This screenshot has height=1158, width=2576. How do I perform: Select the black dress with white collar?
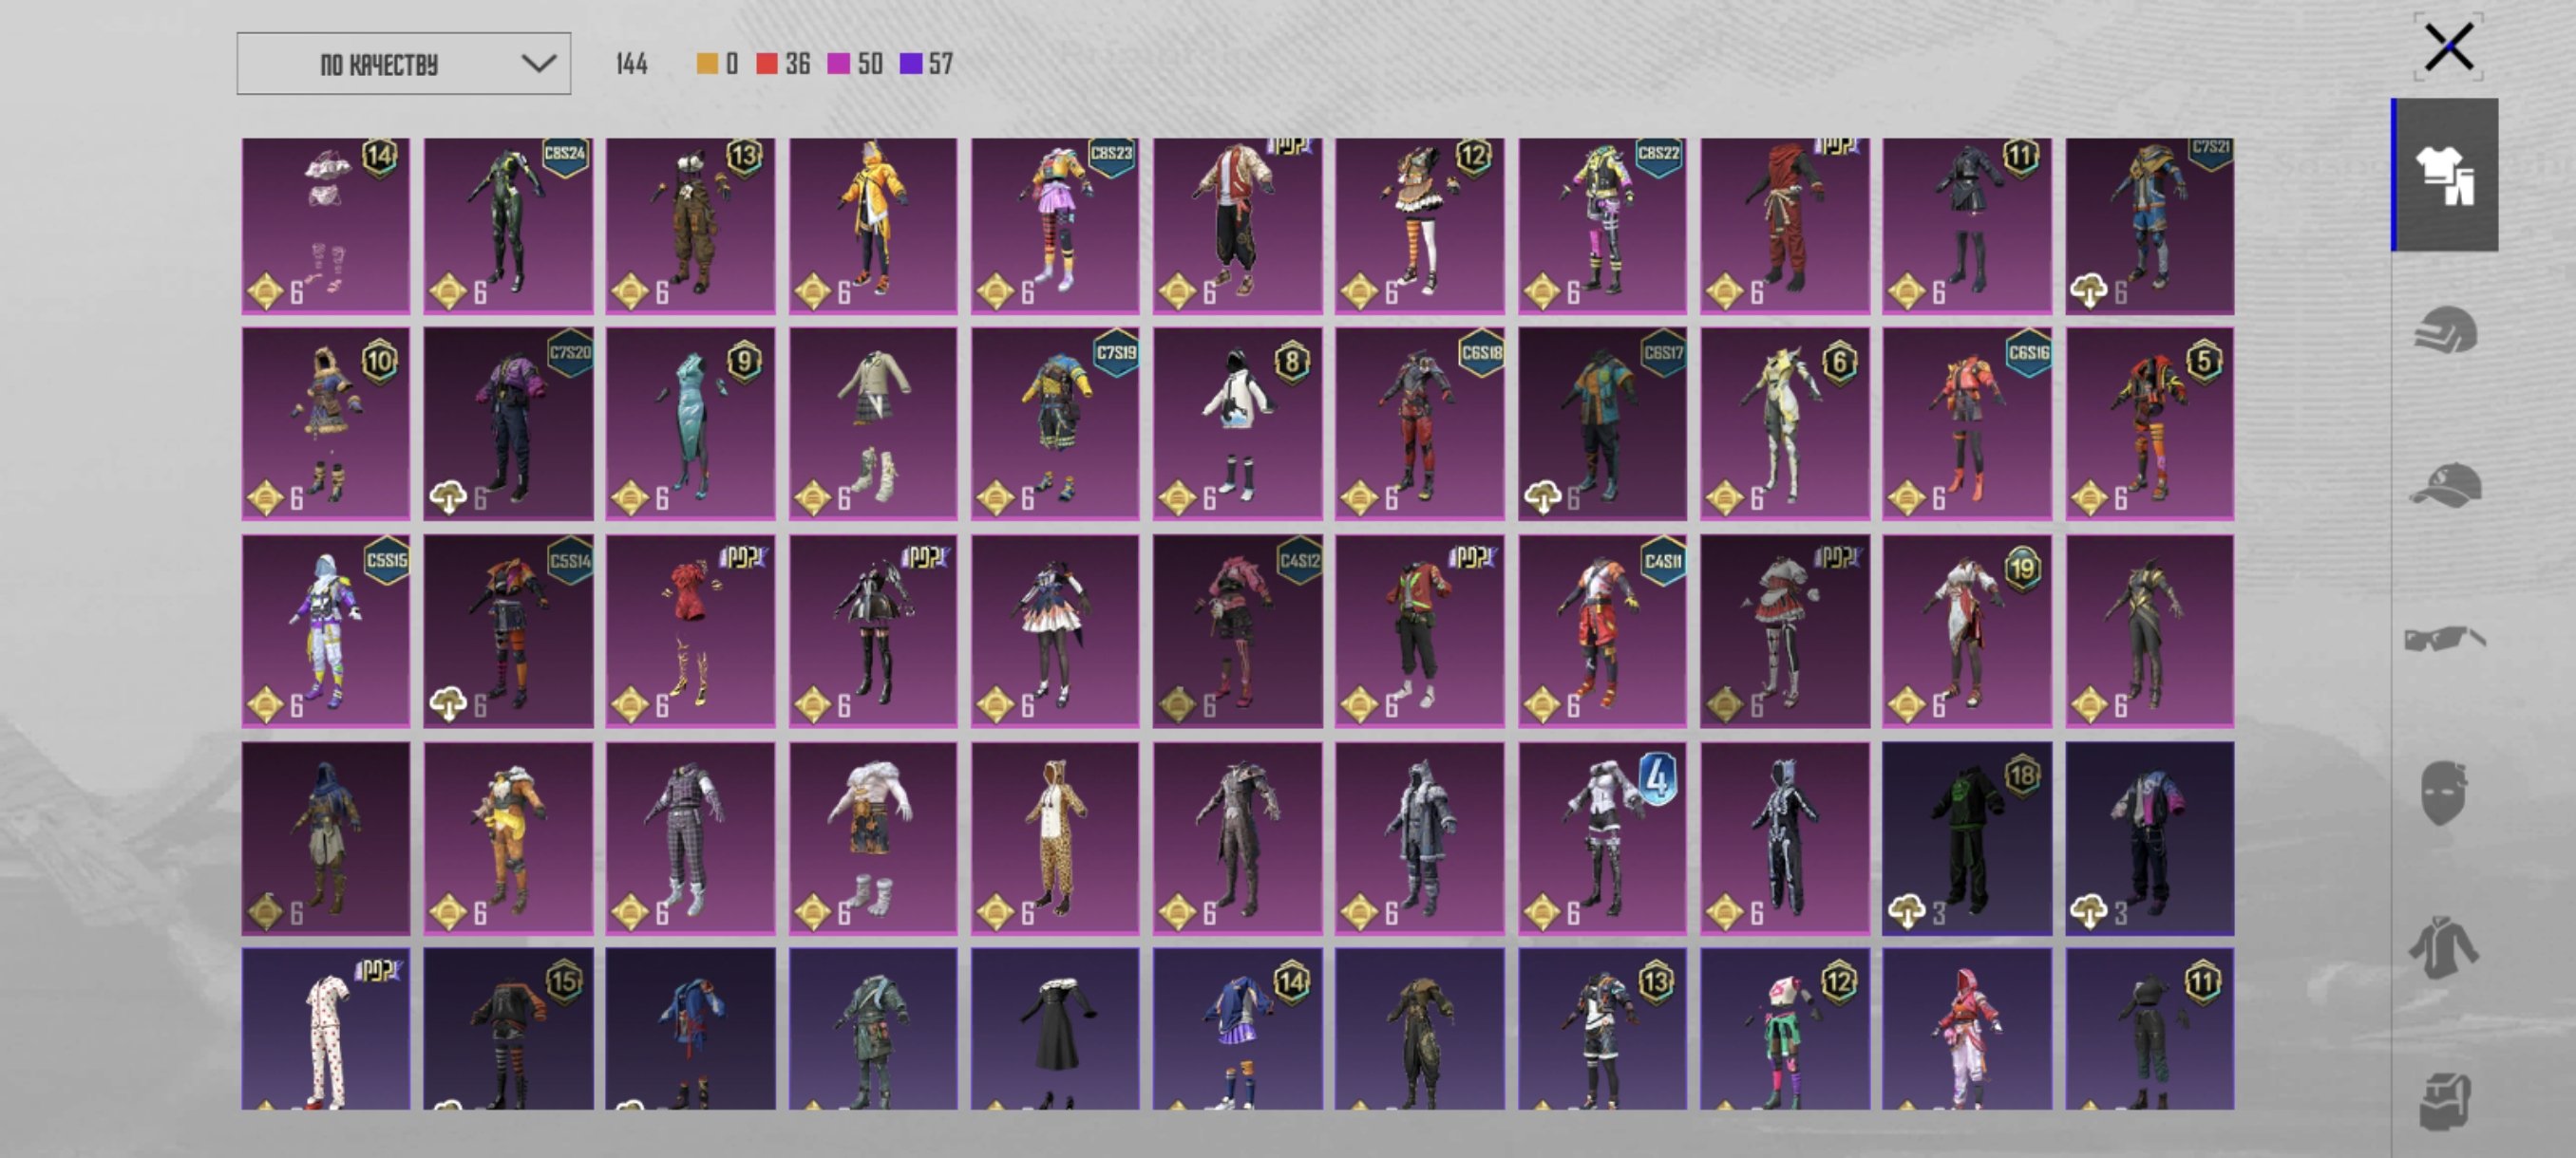(x=1055, y=1029)
